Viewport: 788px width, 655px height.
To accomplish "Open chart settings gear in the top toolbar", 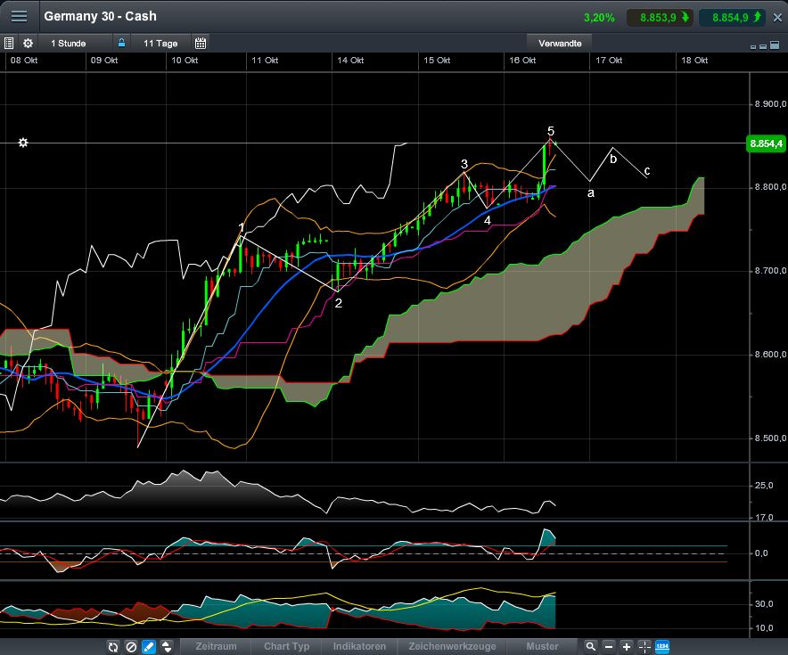I will coord(29,43).
